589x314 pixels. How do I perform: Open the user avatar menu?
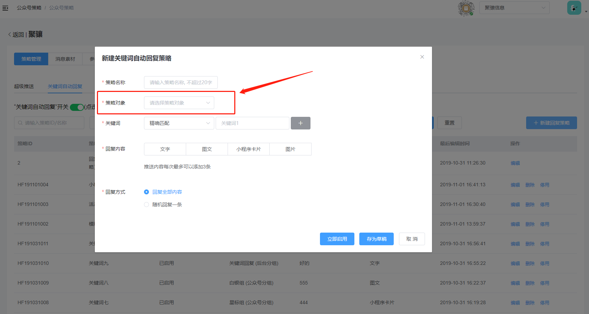pos(574,8)
